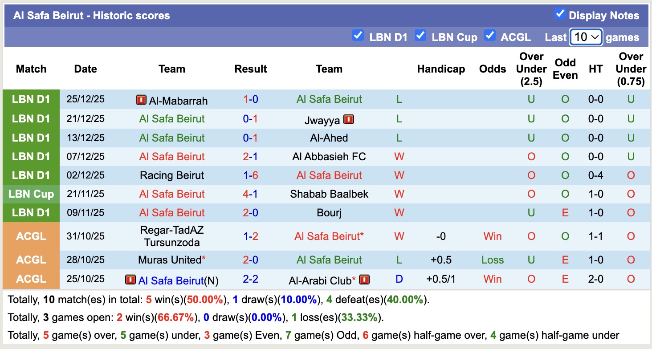The height and width of the screenshot is (349, 652).
Task: Click red card icon after Al-Arabi Club
Action: click(364, 280)
